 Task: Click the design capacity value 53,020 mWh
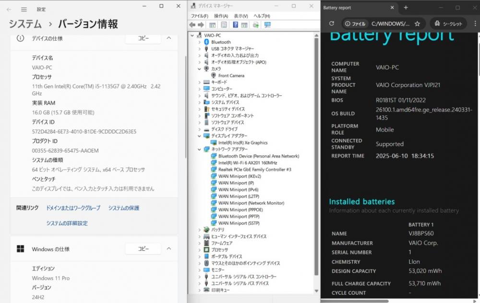point(425,270)
